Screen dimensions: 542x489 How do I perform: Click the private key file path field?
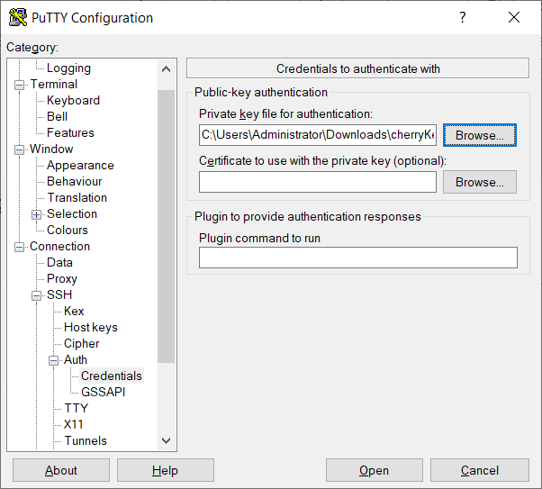coord(318,135)
